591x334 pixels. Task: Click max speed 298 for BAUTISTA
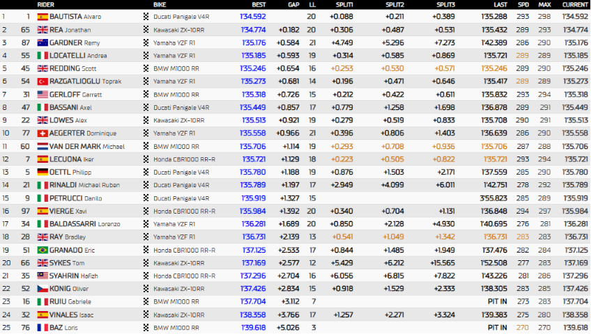click(544, 17)
